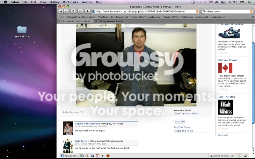Open Curtis Felbel's profile link

pos(192,114)
